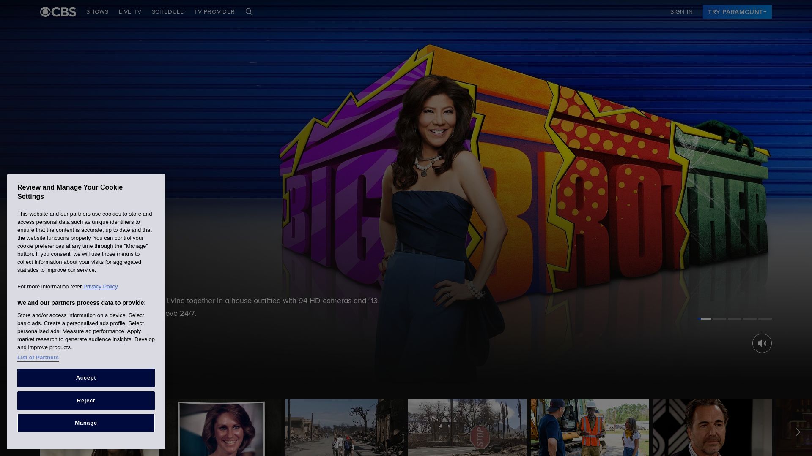812x456 pixels.
Task: Jump to the fifth hero slide indicator
Action: tap(765, 319)
